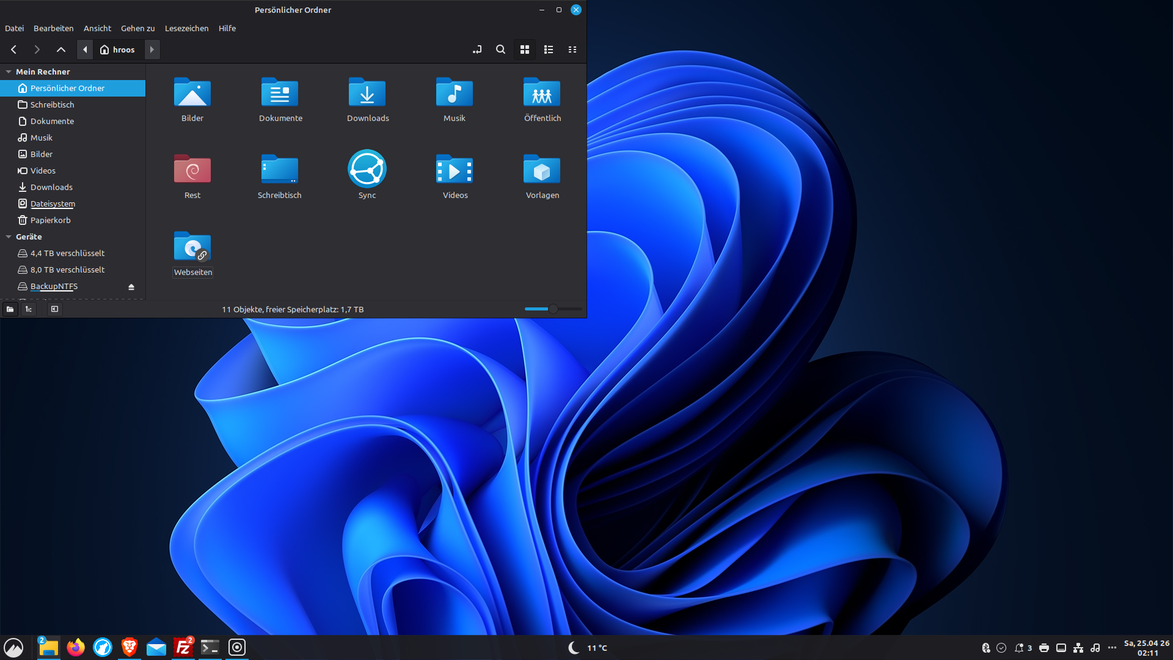The image size is (1173, 660).
Task: Open the mail client in the taskbar
Action: (x=156, y=647)
